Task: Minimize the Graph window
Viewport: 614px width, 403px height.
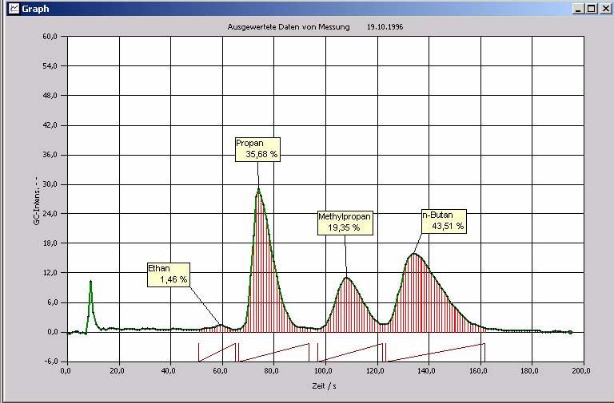Action: pyautogui.click(x=578, y=9)
